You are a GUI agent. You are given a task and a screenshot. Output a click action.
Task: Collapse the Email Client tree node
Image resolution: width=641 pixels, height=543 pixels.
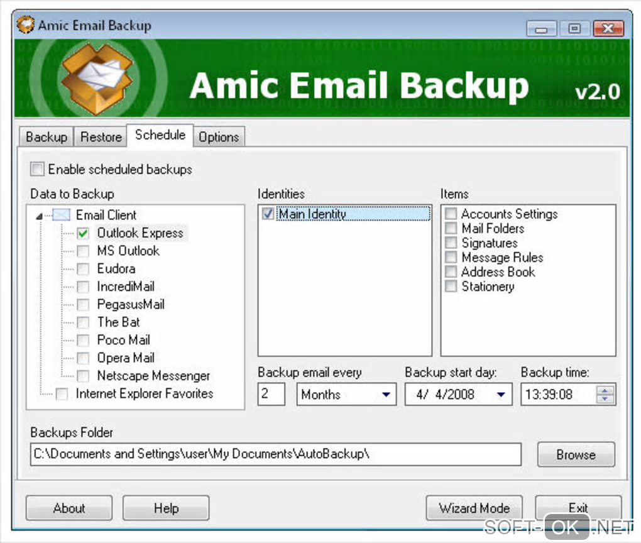point(39,216)
